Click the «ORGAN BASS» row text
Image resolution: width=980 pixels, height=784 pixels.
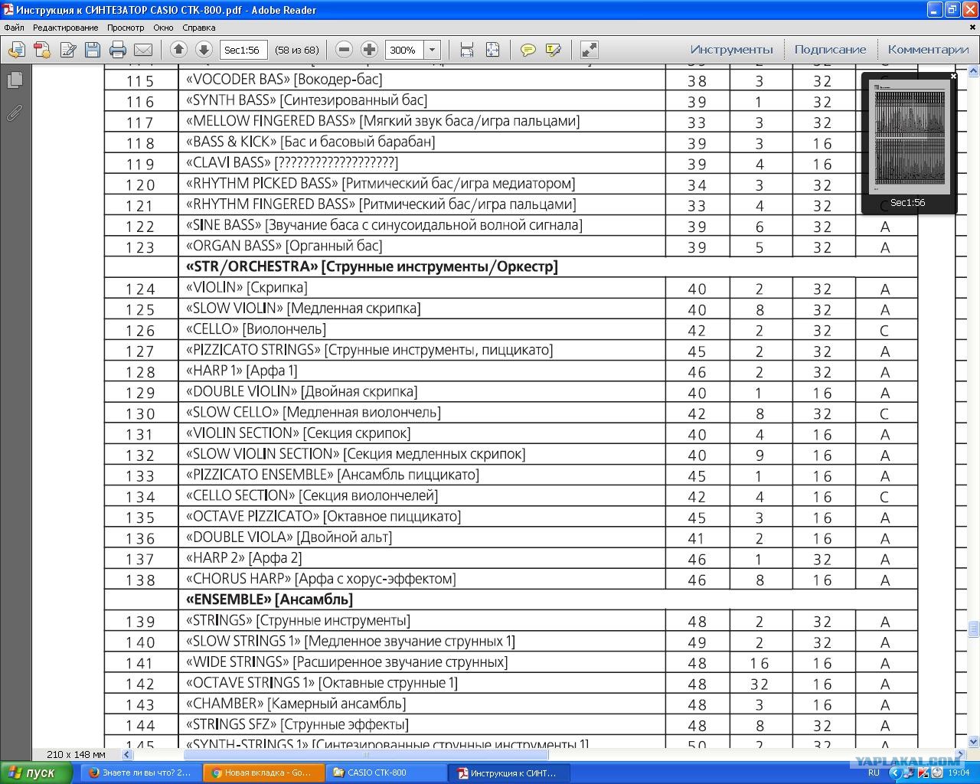pyautogui.click(x=284, y=246)
